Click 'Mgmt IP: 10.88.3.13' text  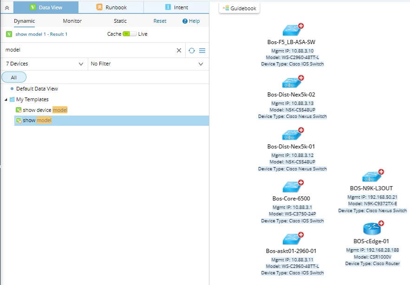(x=293, y=104)
